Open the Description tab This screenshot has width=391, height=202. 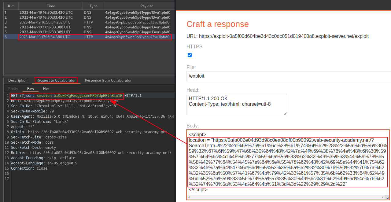[18, 80]
